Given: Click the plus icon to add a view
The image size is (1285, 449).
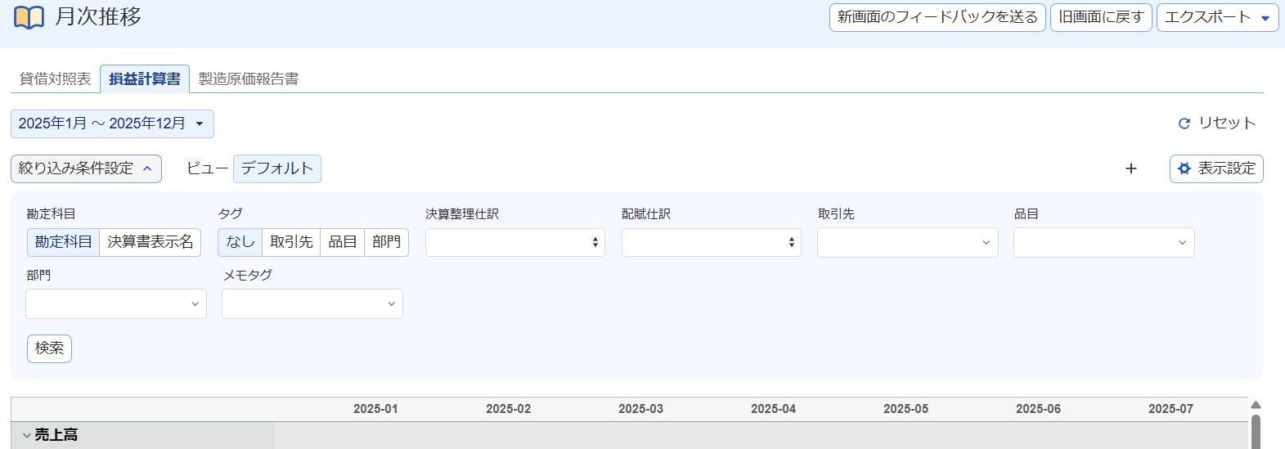Looking at the screenshot, I should 1131,168.
